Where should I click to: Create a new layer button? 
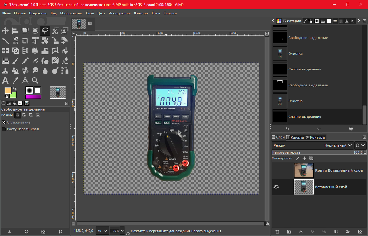(277, 231)
